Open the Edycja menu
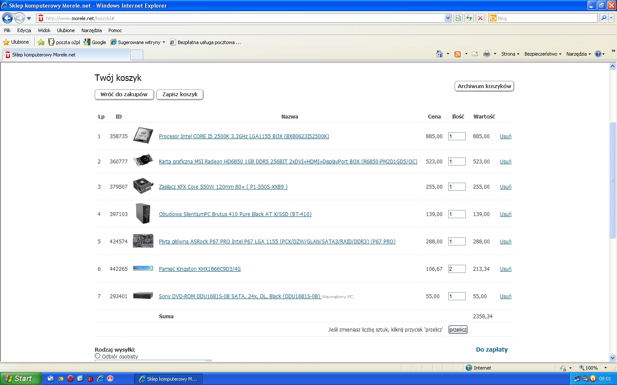 [x=24, y=30]
